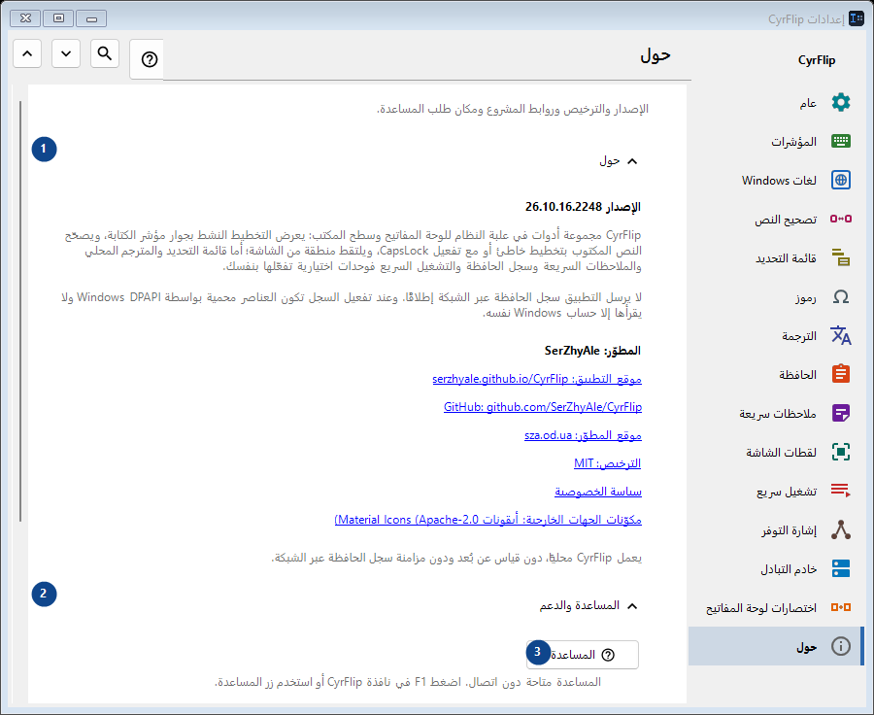The height and width of the screenshot is (715, 874).
Task: Switch to the ملاحظات سريعة page label
Action: point(778,413)
